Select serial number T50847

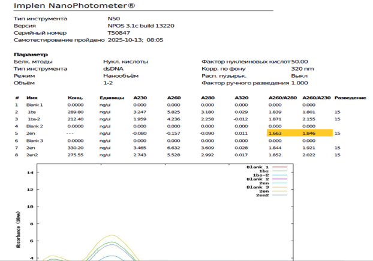point(118,33)
